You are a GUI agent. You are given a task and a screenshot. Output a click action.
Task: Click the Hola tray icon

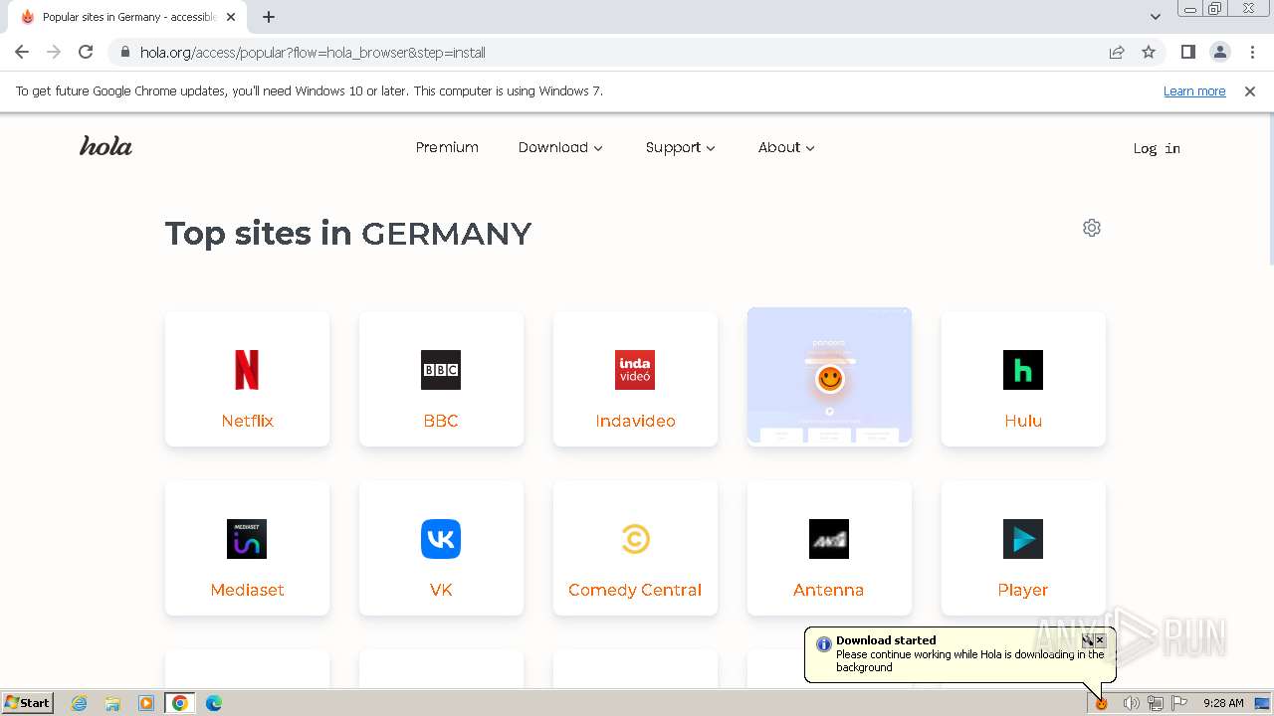coord(1102,703)
